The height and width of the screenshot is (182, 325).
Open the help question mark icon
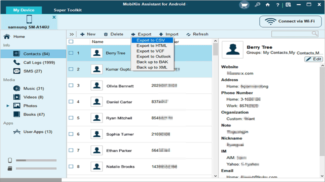coord(277,5)
